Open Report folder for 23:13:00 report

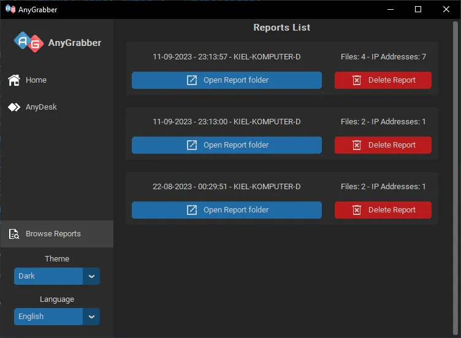227,145
